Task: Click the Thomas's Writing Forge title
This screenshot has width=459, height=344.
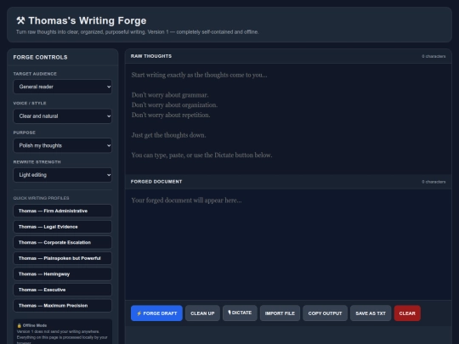Action: (x=88, y=20)
